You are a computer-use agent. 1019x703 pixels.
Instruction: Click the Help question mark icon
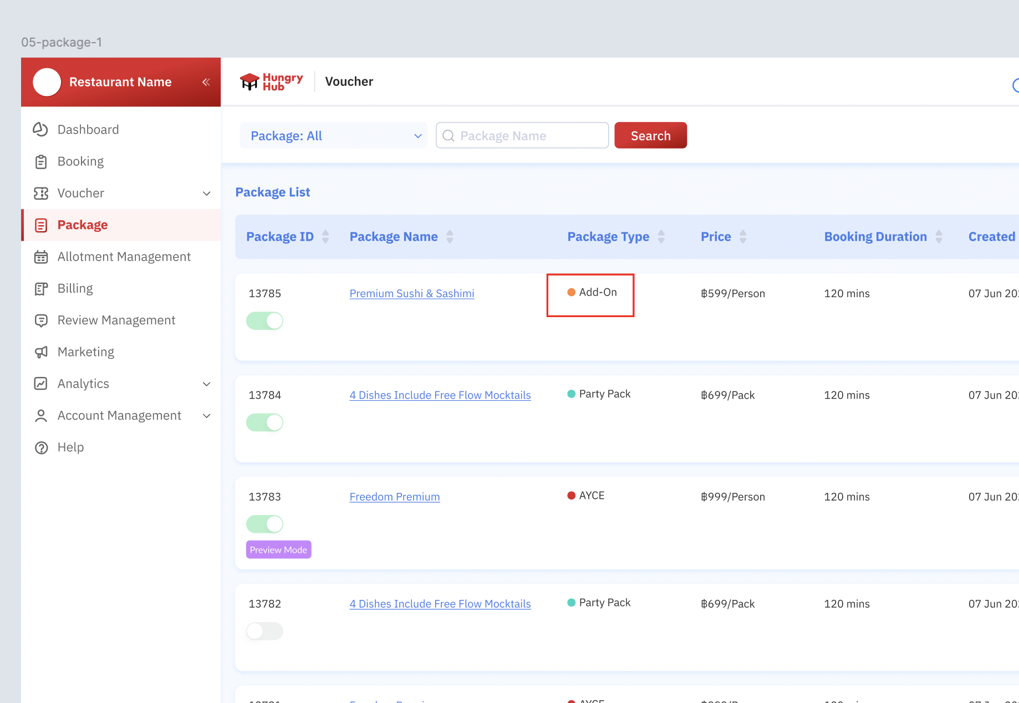click(40, 447)
